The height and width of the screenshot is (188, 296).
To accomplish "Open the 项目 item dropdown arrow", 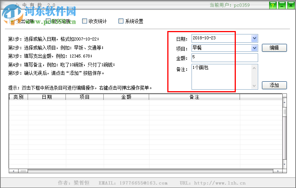I will (x=254, y=48).
